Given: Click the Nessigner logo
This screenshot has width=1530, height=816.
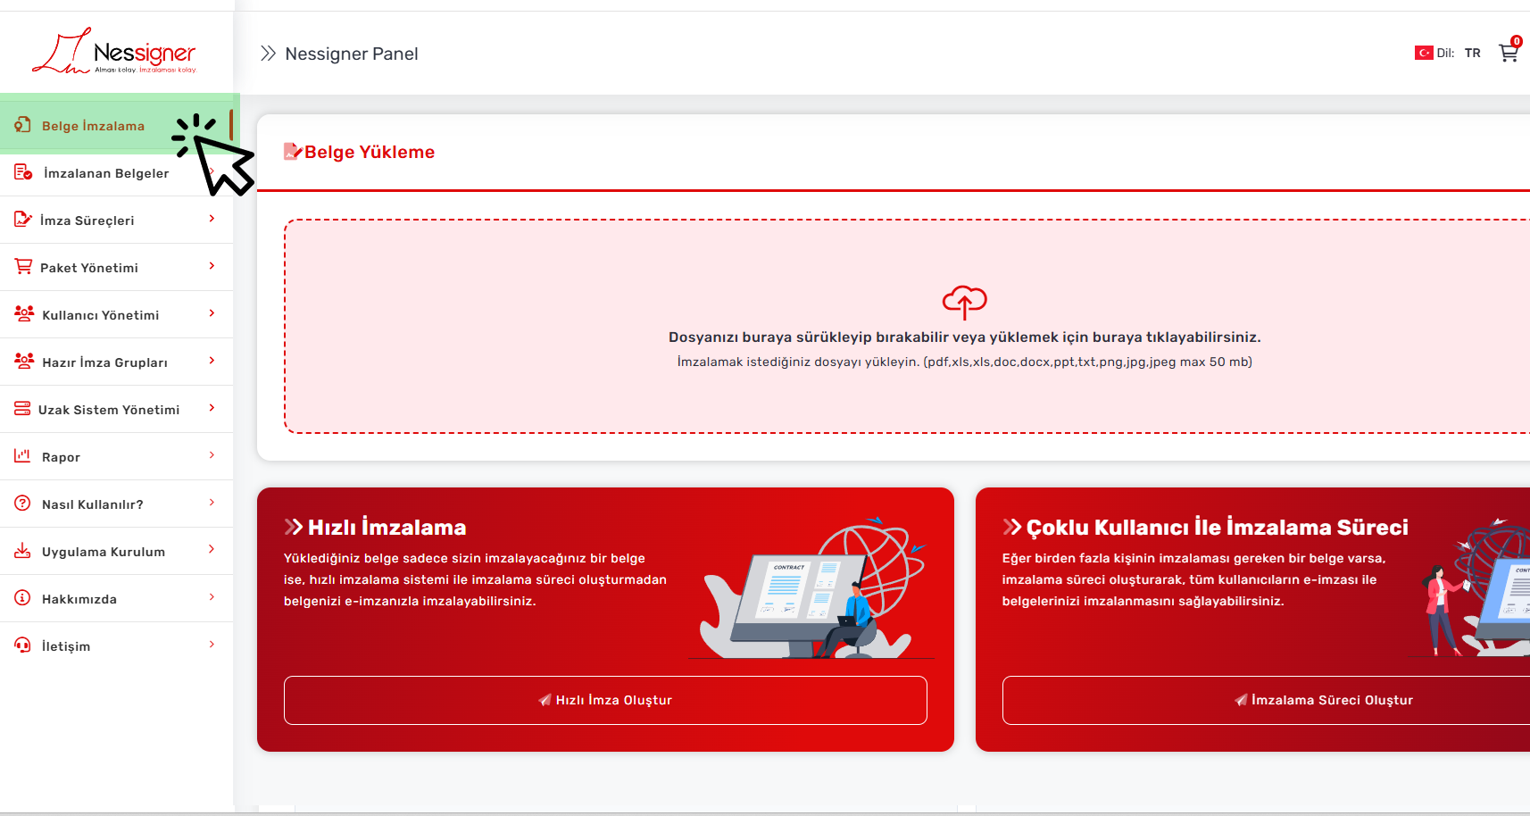Looking at the screenshot, I should tap(114, 52).
